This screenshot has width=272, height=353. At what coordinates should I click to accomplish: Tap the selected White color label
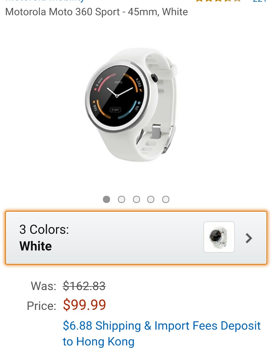pos(36,246)
